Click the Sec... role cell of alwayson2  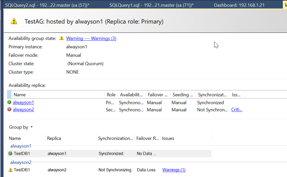(111, 110)
